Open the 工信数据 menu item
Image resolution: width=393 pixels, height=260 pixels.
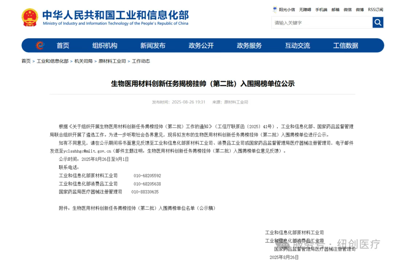click(x=345, y=46)
